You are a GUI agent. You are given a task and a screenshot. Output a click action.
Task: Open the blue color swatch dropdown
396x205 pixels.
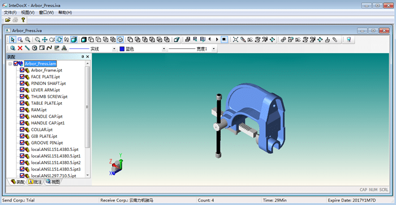click(x=164, y=49)
